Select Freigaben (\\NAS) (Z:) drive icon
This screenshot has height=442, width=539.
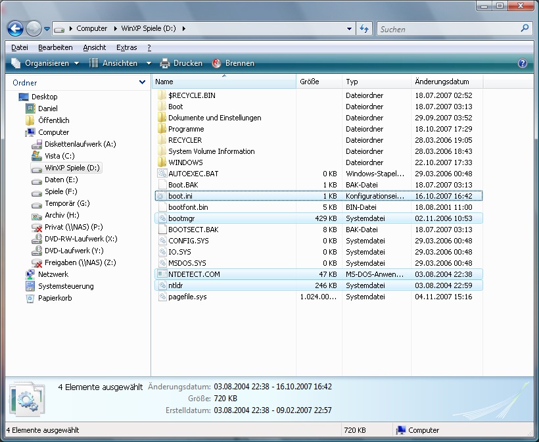pyautogui.click(x=36, y=263)
